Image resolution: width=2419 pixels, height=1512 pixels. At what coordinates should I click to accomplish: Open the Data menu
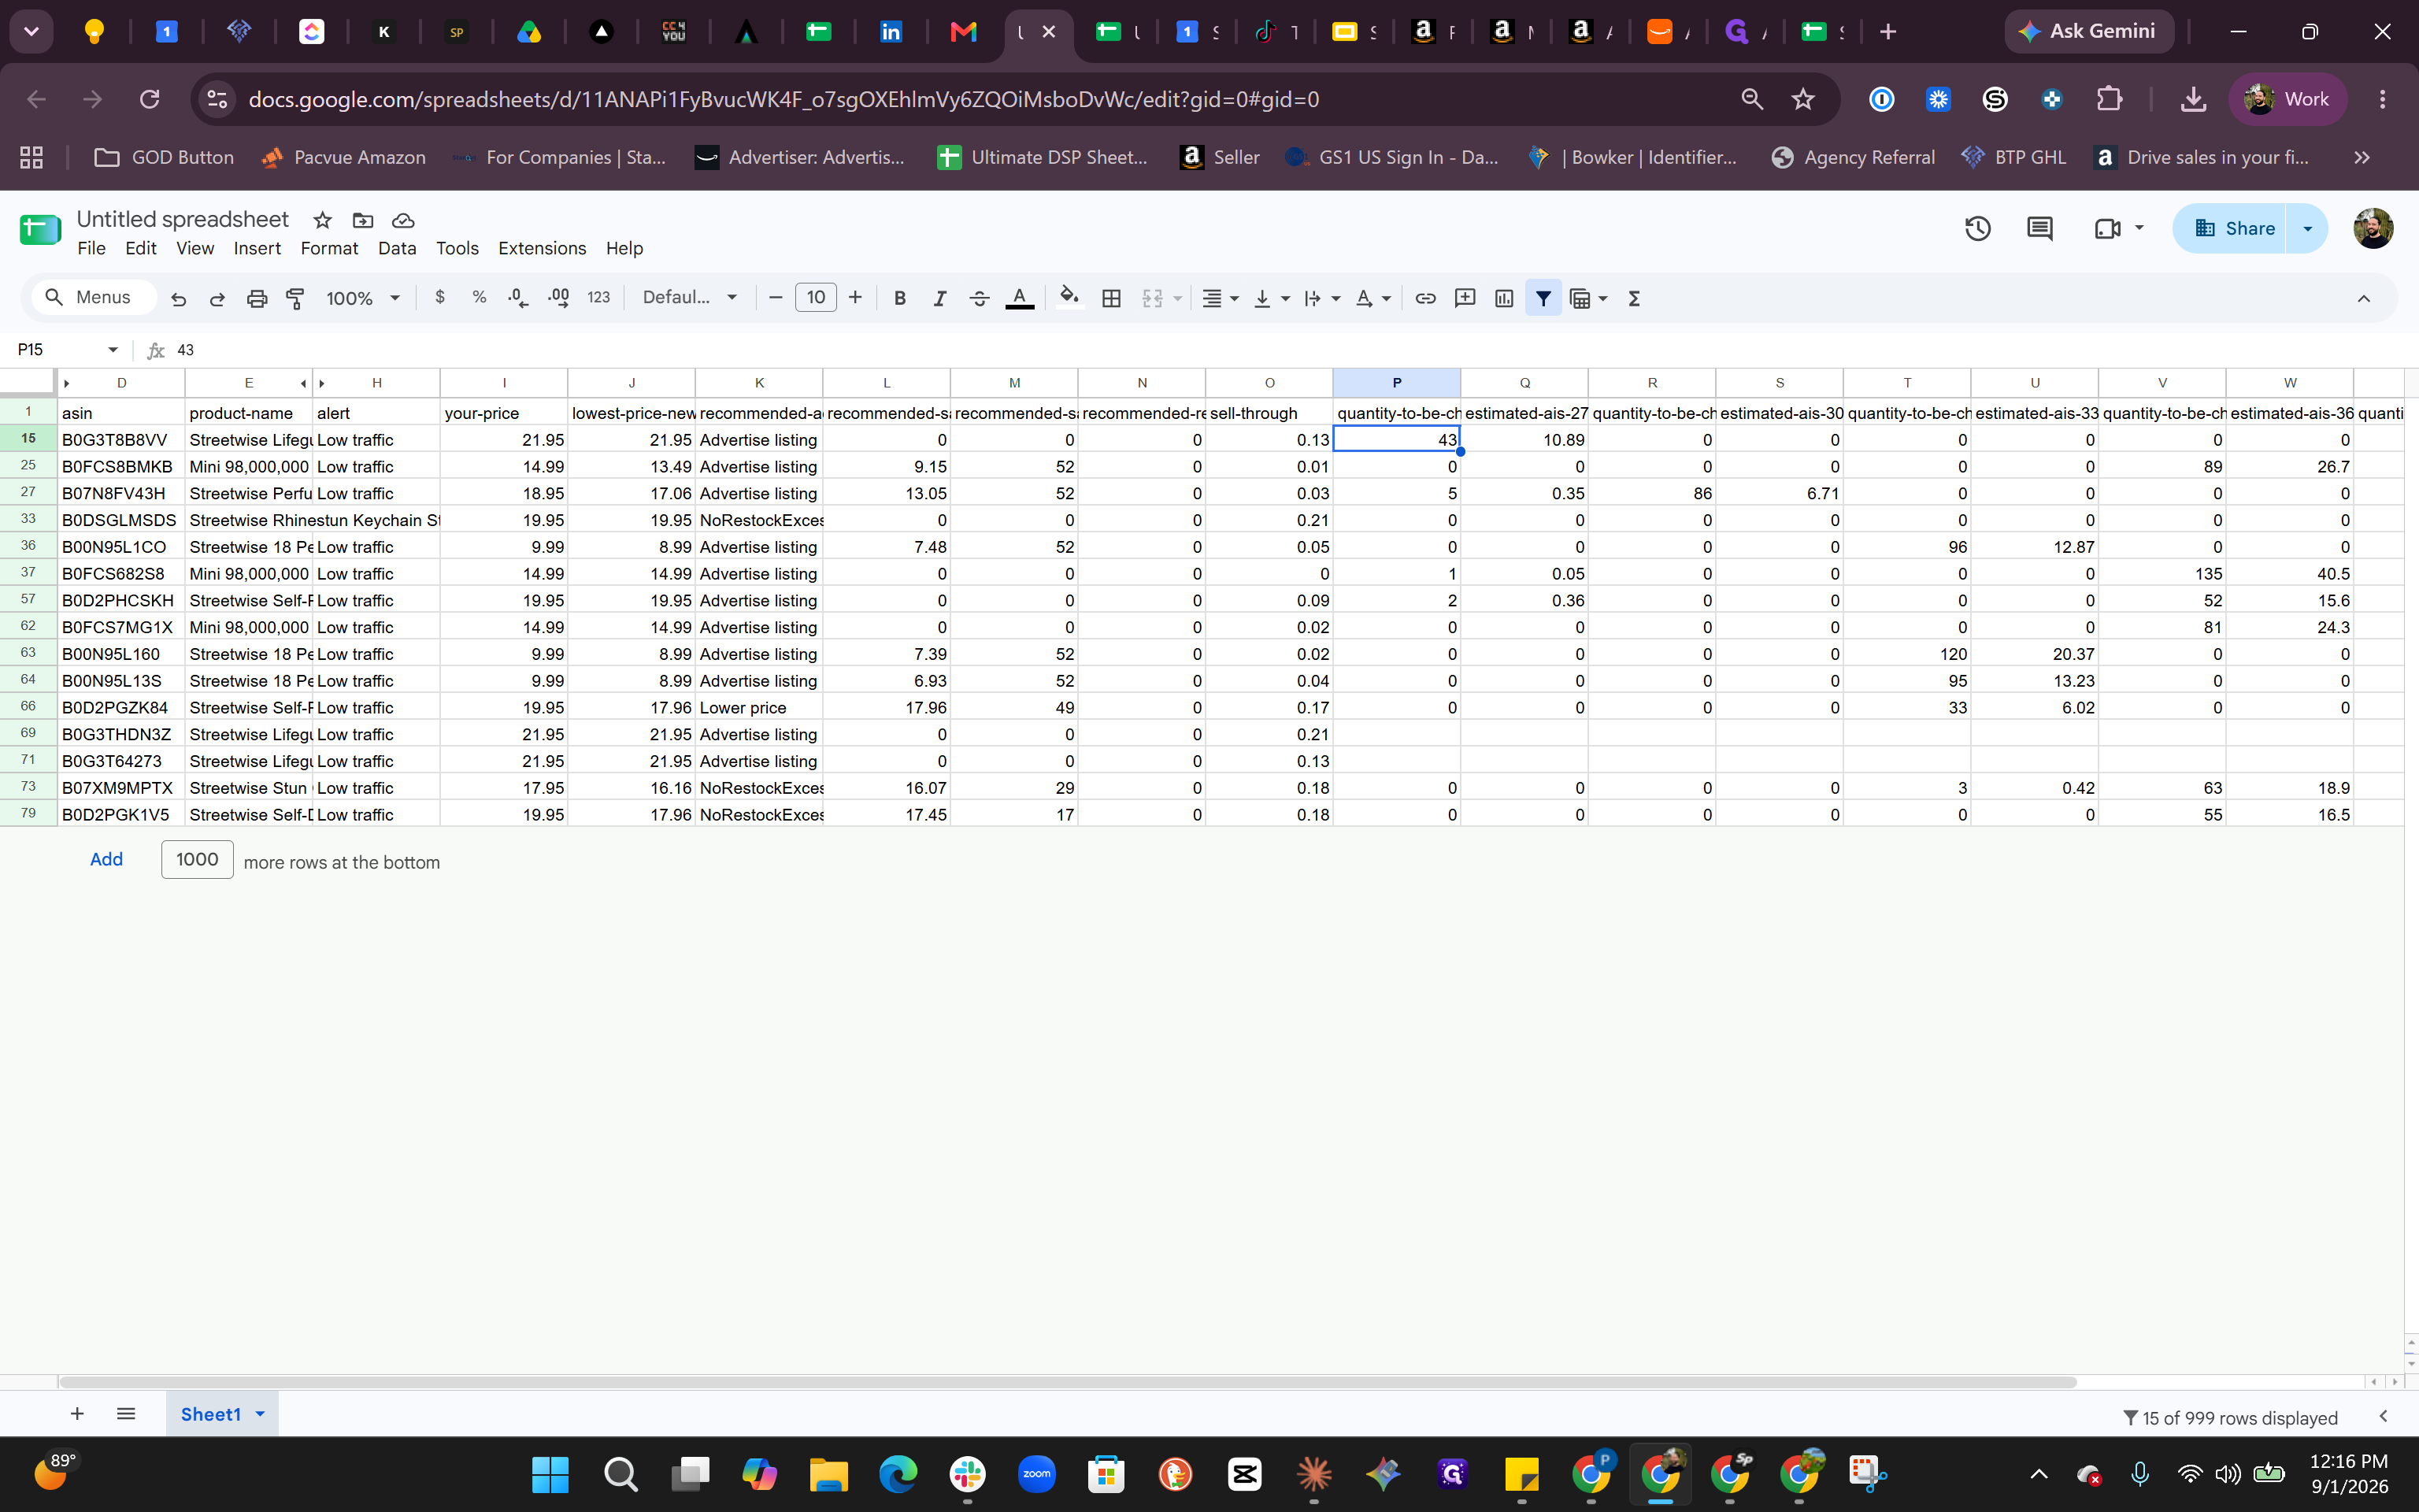click(x=397, y=248)
